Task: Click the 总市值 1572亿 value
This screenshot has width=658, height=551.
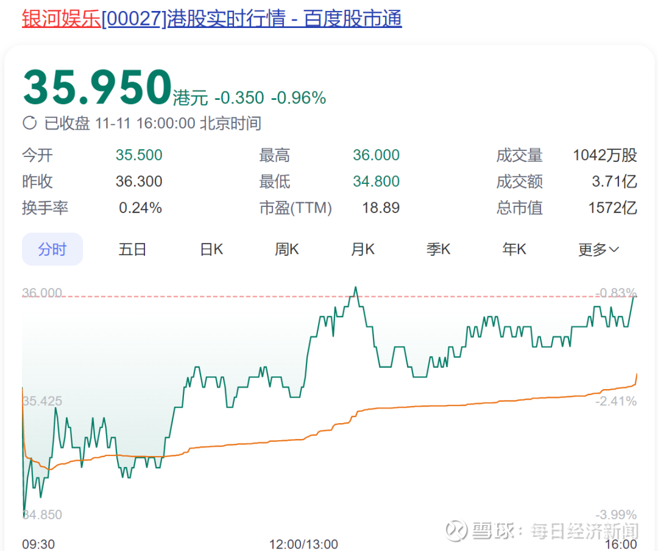Action: pyautogui.click(x=613, y=208)
